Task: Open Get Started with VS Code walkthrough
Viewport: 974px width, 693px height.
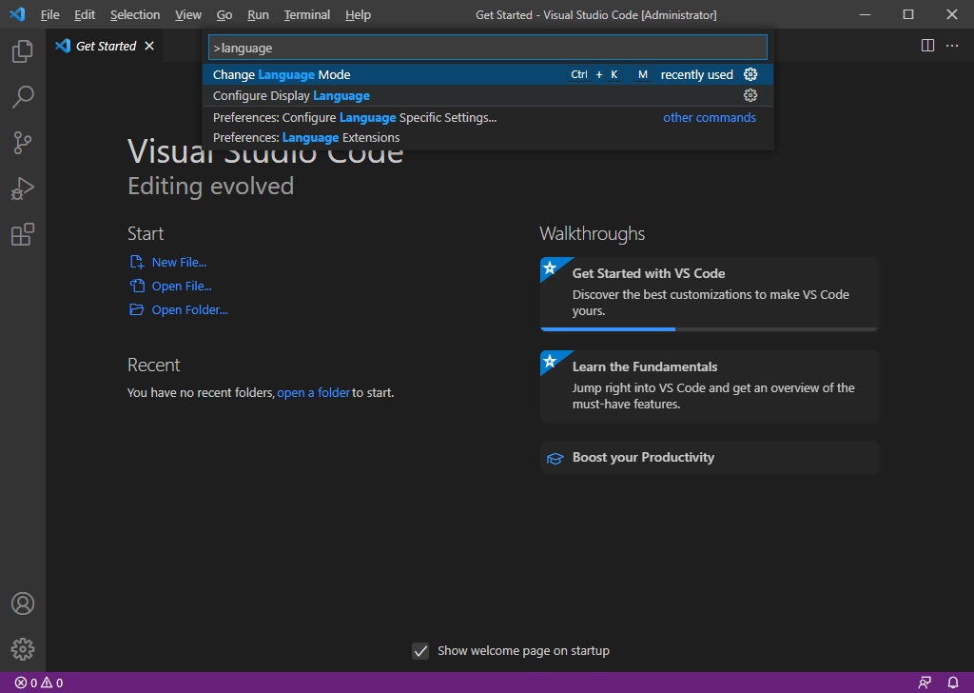Action: [x=709, y=294]
